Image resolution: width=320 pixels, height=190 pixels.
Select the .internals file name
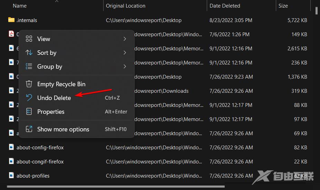pos(27,20)
